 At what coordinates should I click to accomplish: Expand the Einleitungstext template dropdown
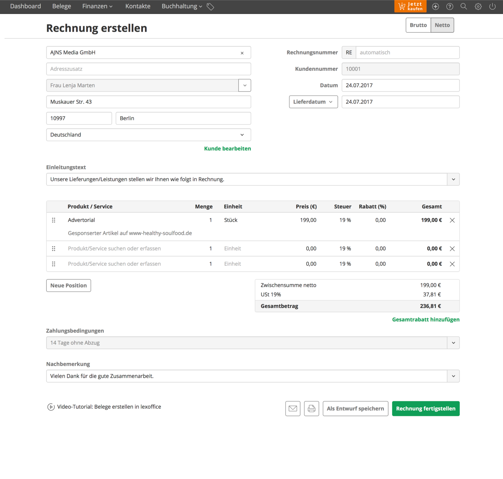click(x=453, y=179)
